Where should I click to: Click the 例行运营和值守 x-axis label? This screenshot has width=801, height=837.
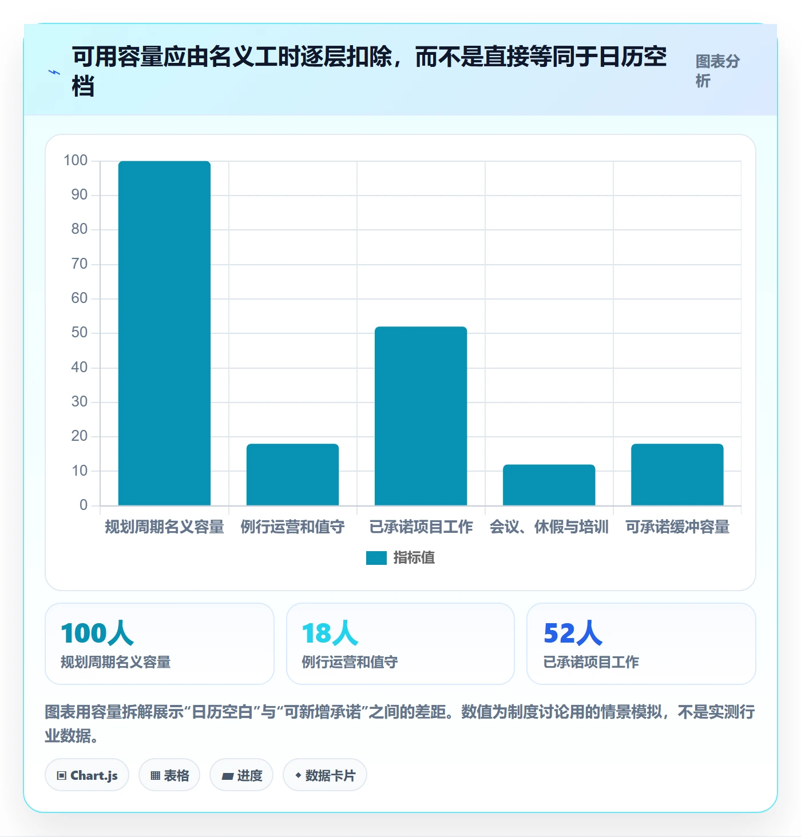(x=292, y=527)
